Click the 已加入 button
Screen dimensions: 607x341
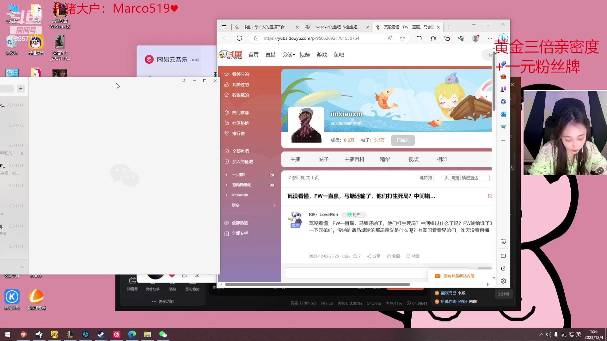click(x=403, y=140)
